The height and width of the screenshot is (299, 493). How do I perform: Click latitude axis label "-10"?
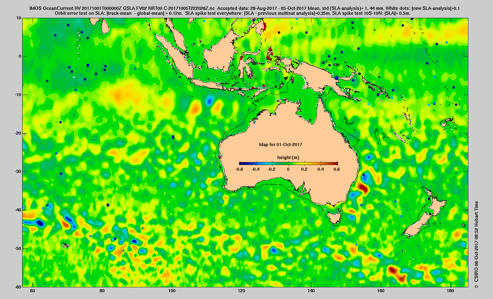pyautogui.click(x=18, y=95)
